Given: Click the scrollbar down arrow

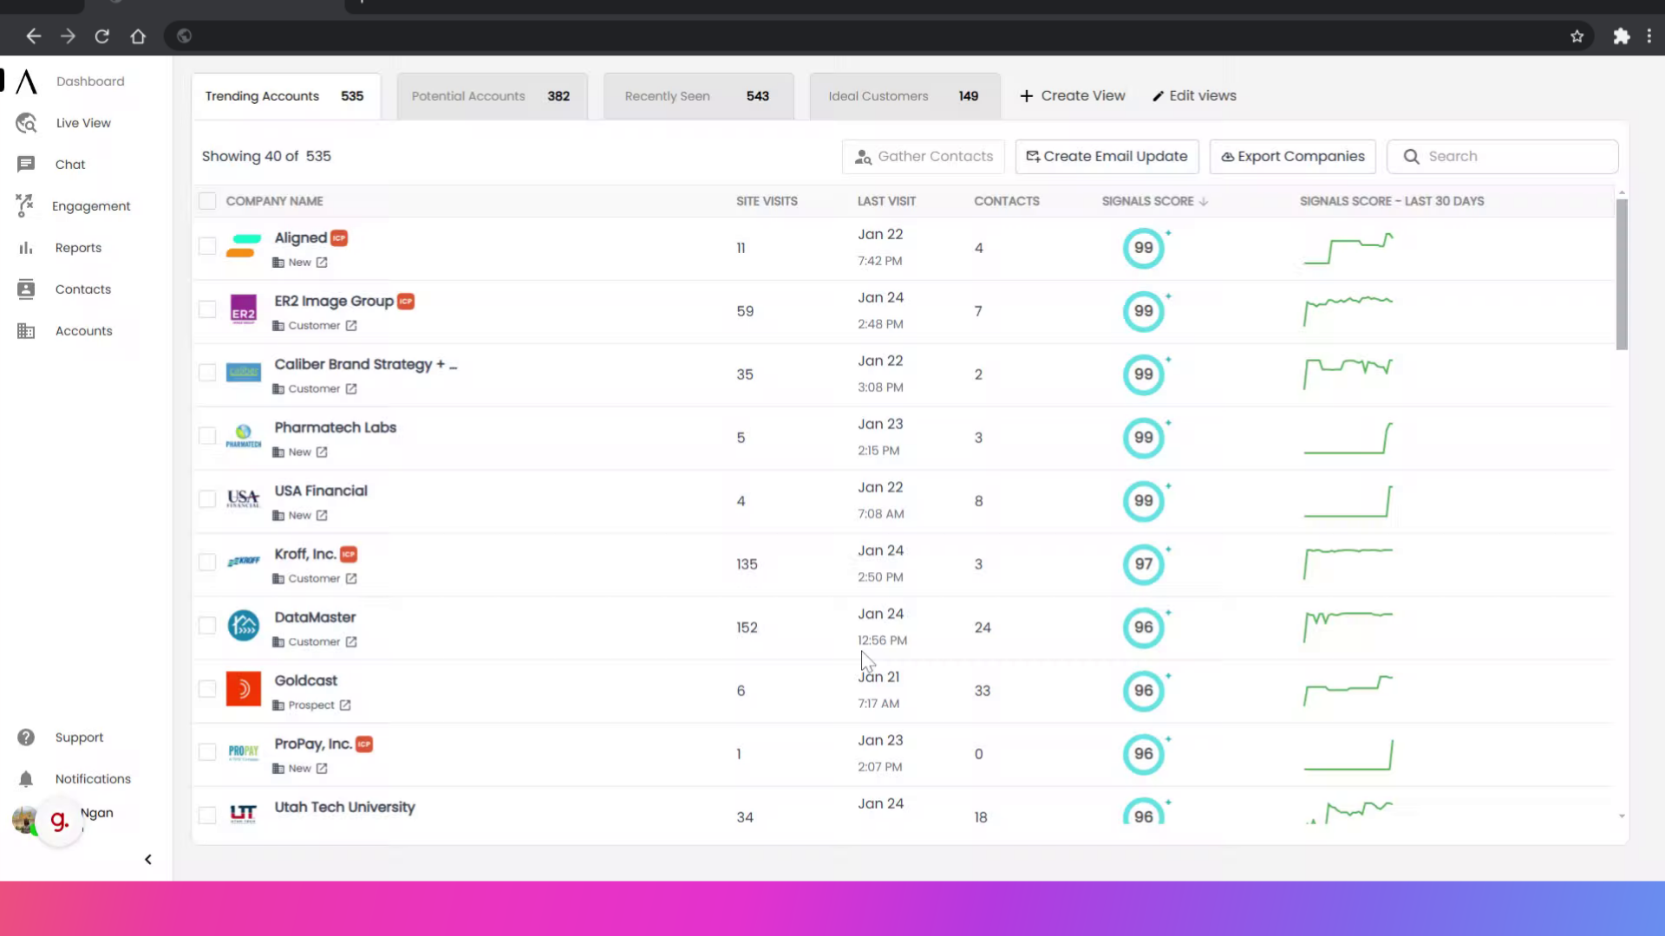Looking at the screenshot, I should (1621, 816).
